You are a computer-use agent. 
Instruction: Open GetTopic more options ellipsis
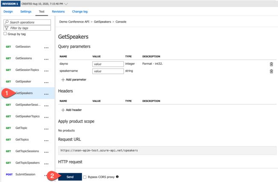(46, 129)
